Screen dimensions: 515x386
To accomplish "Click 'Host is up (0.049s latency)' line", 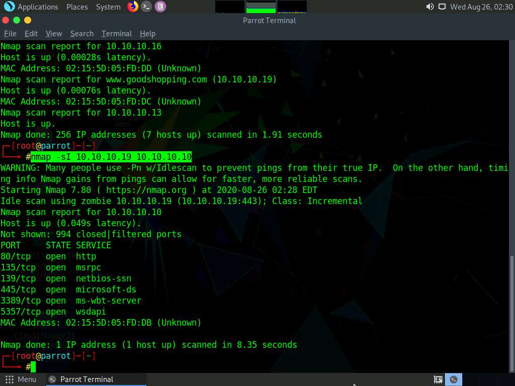I will (71, 223).
